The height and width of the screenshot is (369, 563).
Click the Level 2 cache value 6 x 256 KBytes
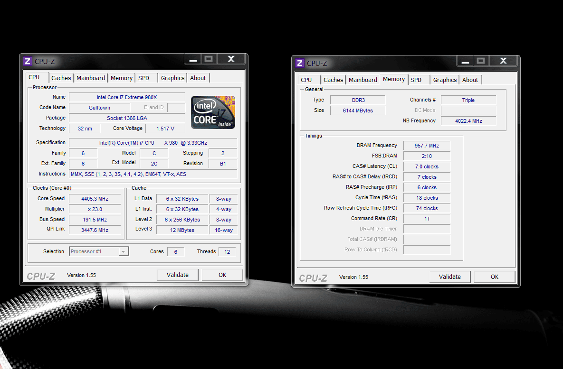tap(182, 220)
